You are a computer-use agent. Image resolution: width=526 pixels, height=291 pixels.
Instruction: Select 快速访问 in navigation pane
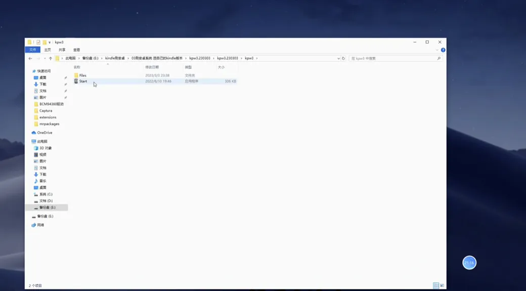pyautogui.click(x=43, y=71)
